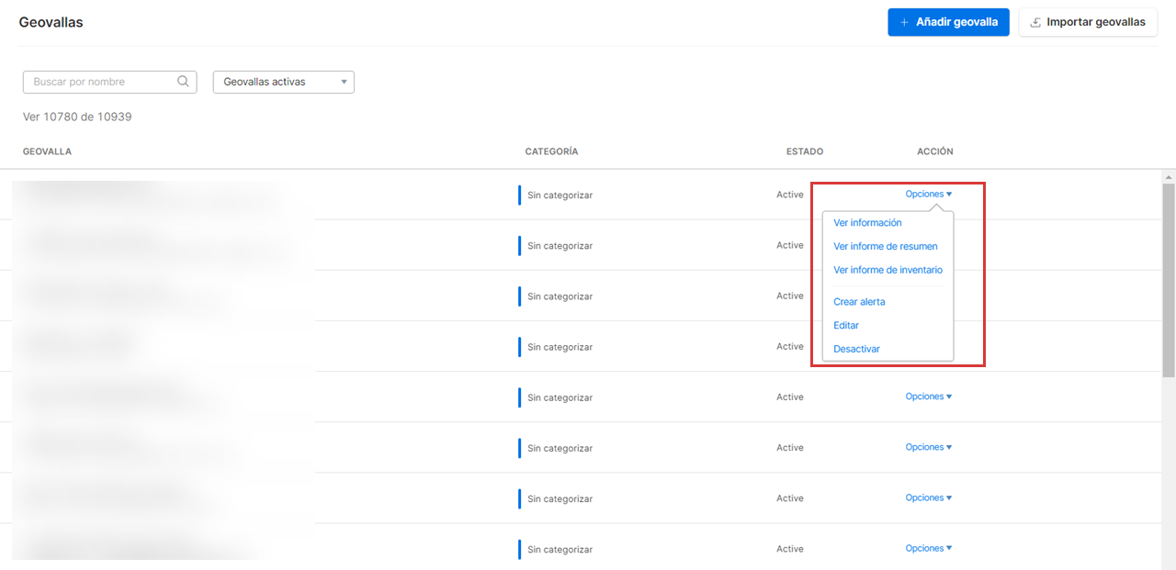Open the Geovallas activas filter dropdown
1176x570 pixels.
click(283, 82)
